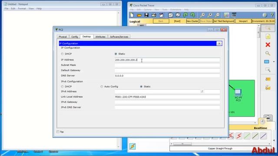The width and height of the screenshot is (278, 156).
Task: Click the IP Address input field
Action: (167, 60)
